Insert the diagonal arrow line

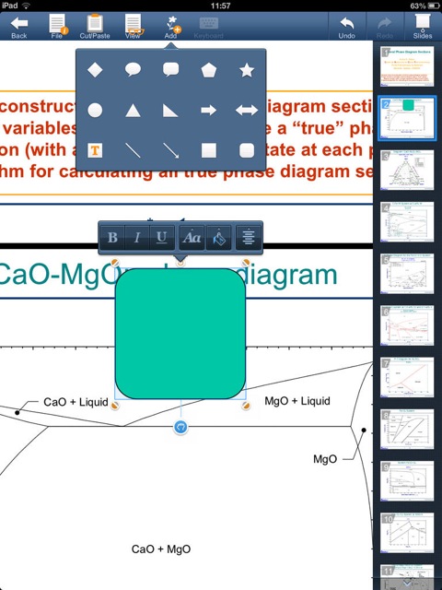pyautogui.click(x=170, y=150)
